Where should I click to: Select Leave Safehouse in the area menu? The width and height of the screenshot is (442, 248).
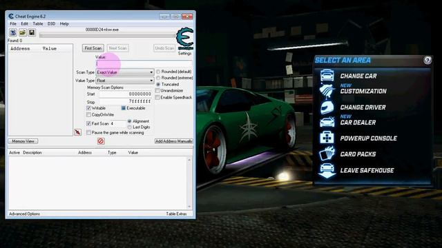point(367,170)
